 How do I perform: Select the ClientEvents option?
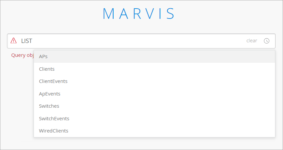click(x=53, y=81)
